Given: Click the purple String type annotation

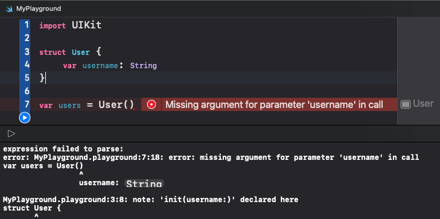Looking at the screenshot, I should pyautogui.click(x=144, y=66).
